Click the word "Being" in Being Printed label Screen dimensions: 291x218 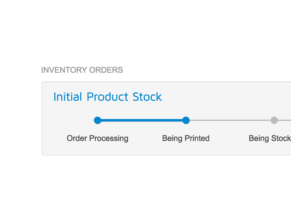172,139
